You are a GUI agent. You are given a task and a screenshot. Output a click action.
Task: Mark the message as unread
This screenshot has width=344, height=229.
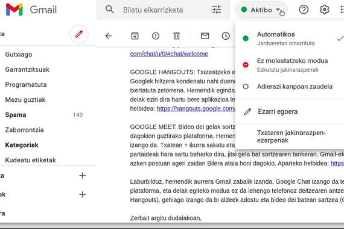click(x=205, y=36)
